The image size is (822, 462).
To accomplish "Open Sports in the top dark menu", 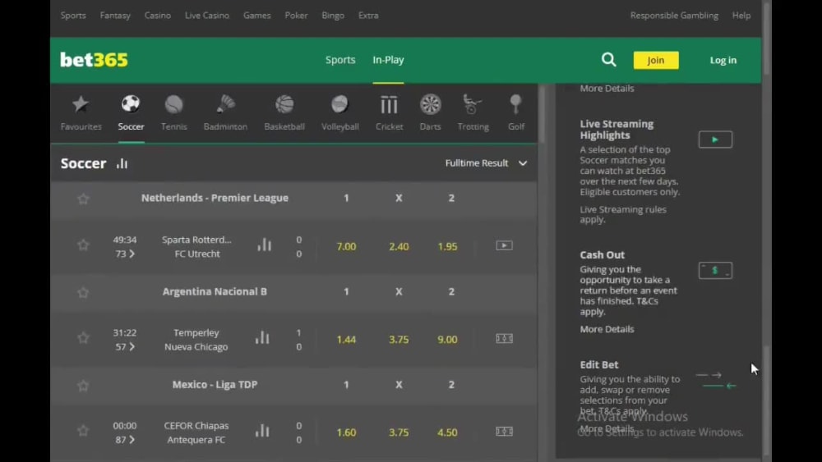I will click(73, 16).
